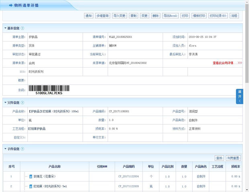Click the help icon beside 基本信息
Image resolution: width=249 pixels, height=192 pixels.
point(22,28)
